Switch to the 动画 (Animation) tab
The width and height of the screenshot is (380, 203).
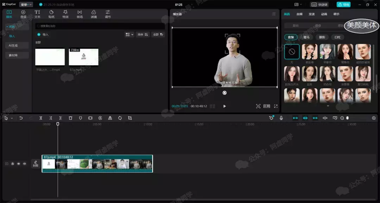324,14
